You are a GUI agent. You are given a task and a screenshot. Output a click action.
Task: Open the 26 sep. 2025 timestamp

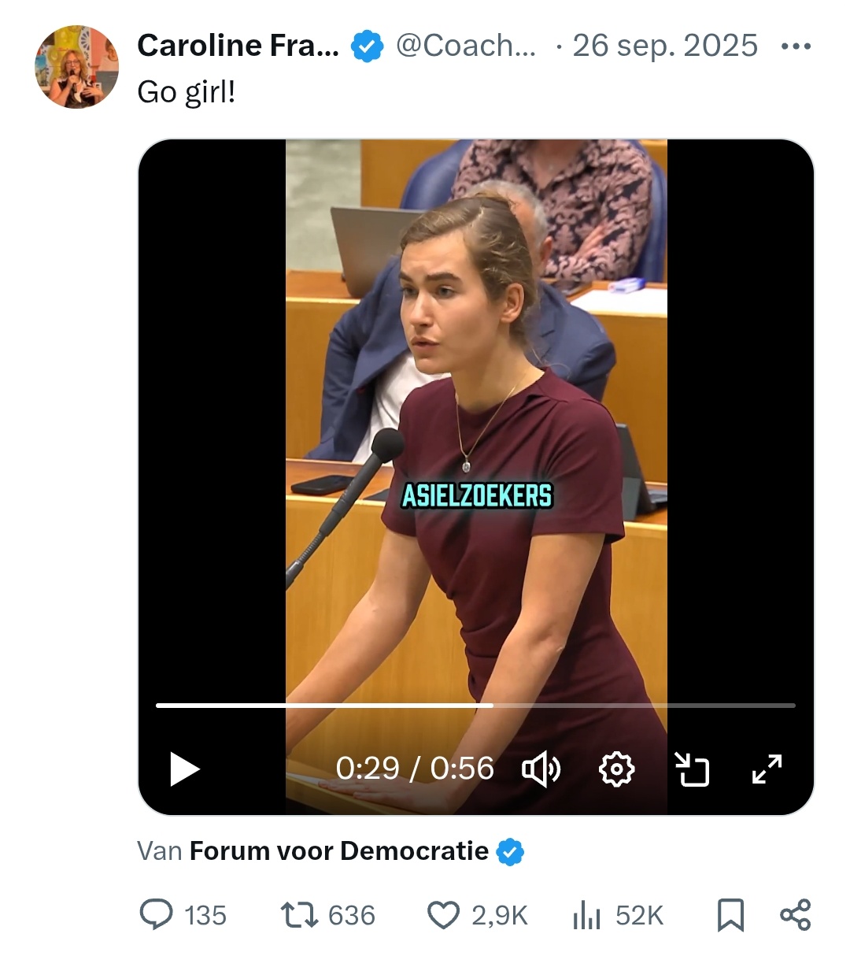click(665, 46)
